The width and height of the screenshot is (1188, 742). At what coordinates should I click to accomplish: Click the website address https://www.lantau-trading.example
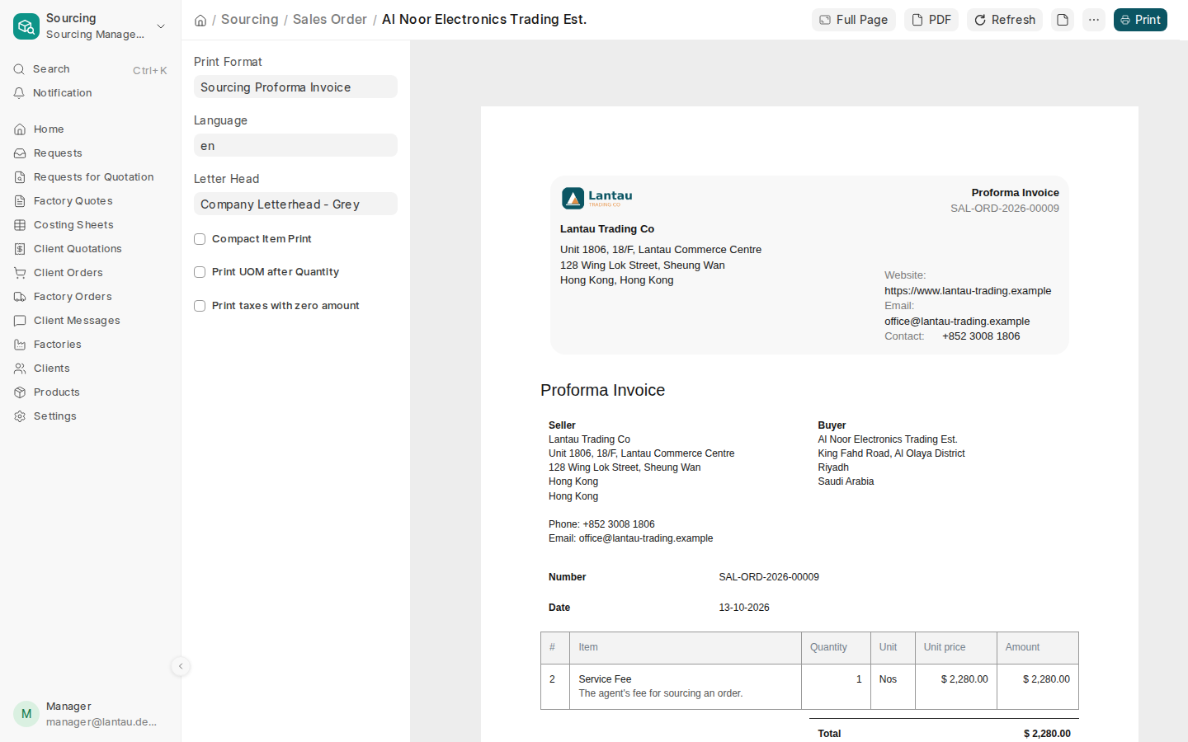pos(968,291)
